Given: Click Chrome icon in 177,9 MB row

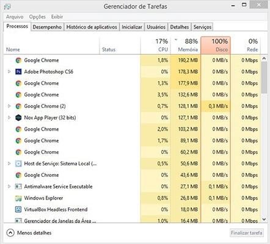Looking at the screenshot, I should pyautogui.click(x=18, y=83).
